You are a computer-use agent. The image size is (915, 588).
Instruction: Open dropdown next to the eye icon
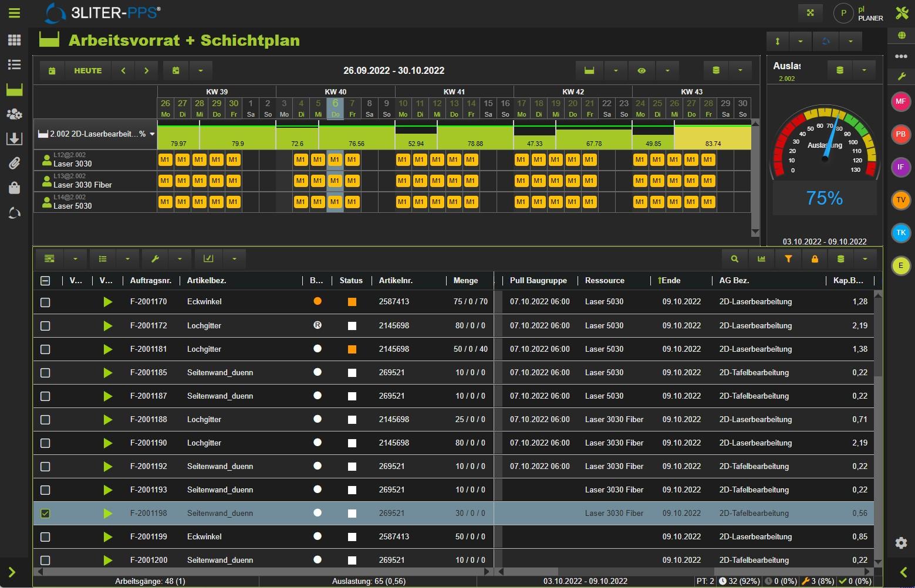click(x=667, y=70)
